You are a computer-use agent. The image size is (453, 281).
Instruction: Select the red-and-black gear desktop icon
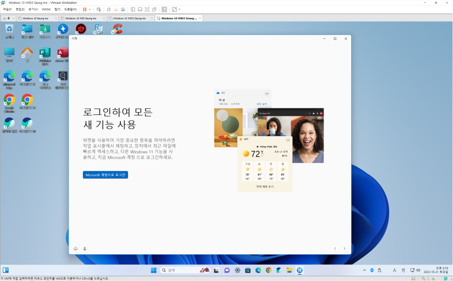tap(81, 29)
